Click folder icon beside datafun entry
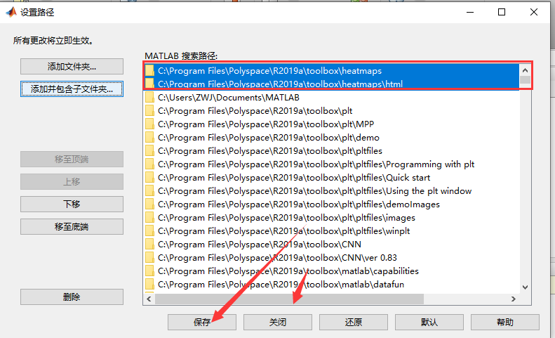Image resolution: width=555 pixels, height=338 pixels. click(149, 285)
